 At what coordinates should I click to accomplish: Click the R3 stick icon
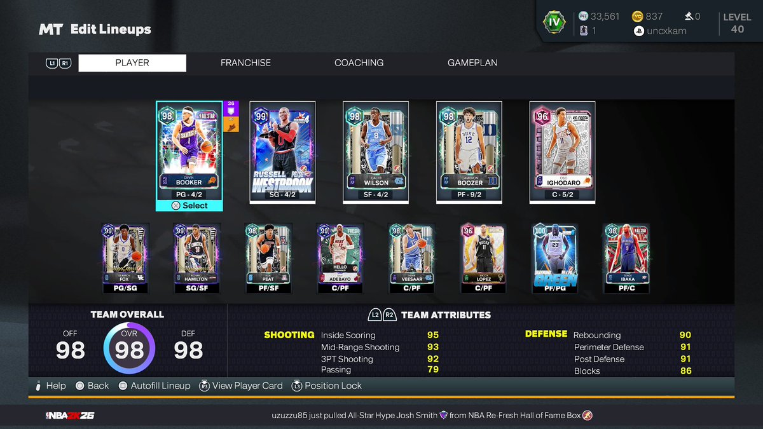coord(204,386)
